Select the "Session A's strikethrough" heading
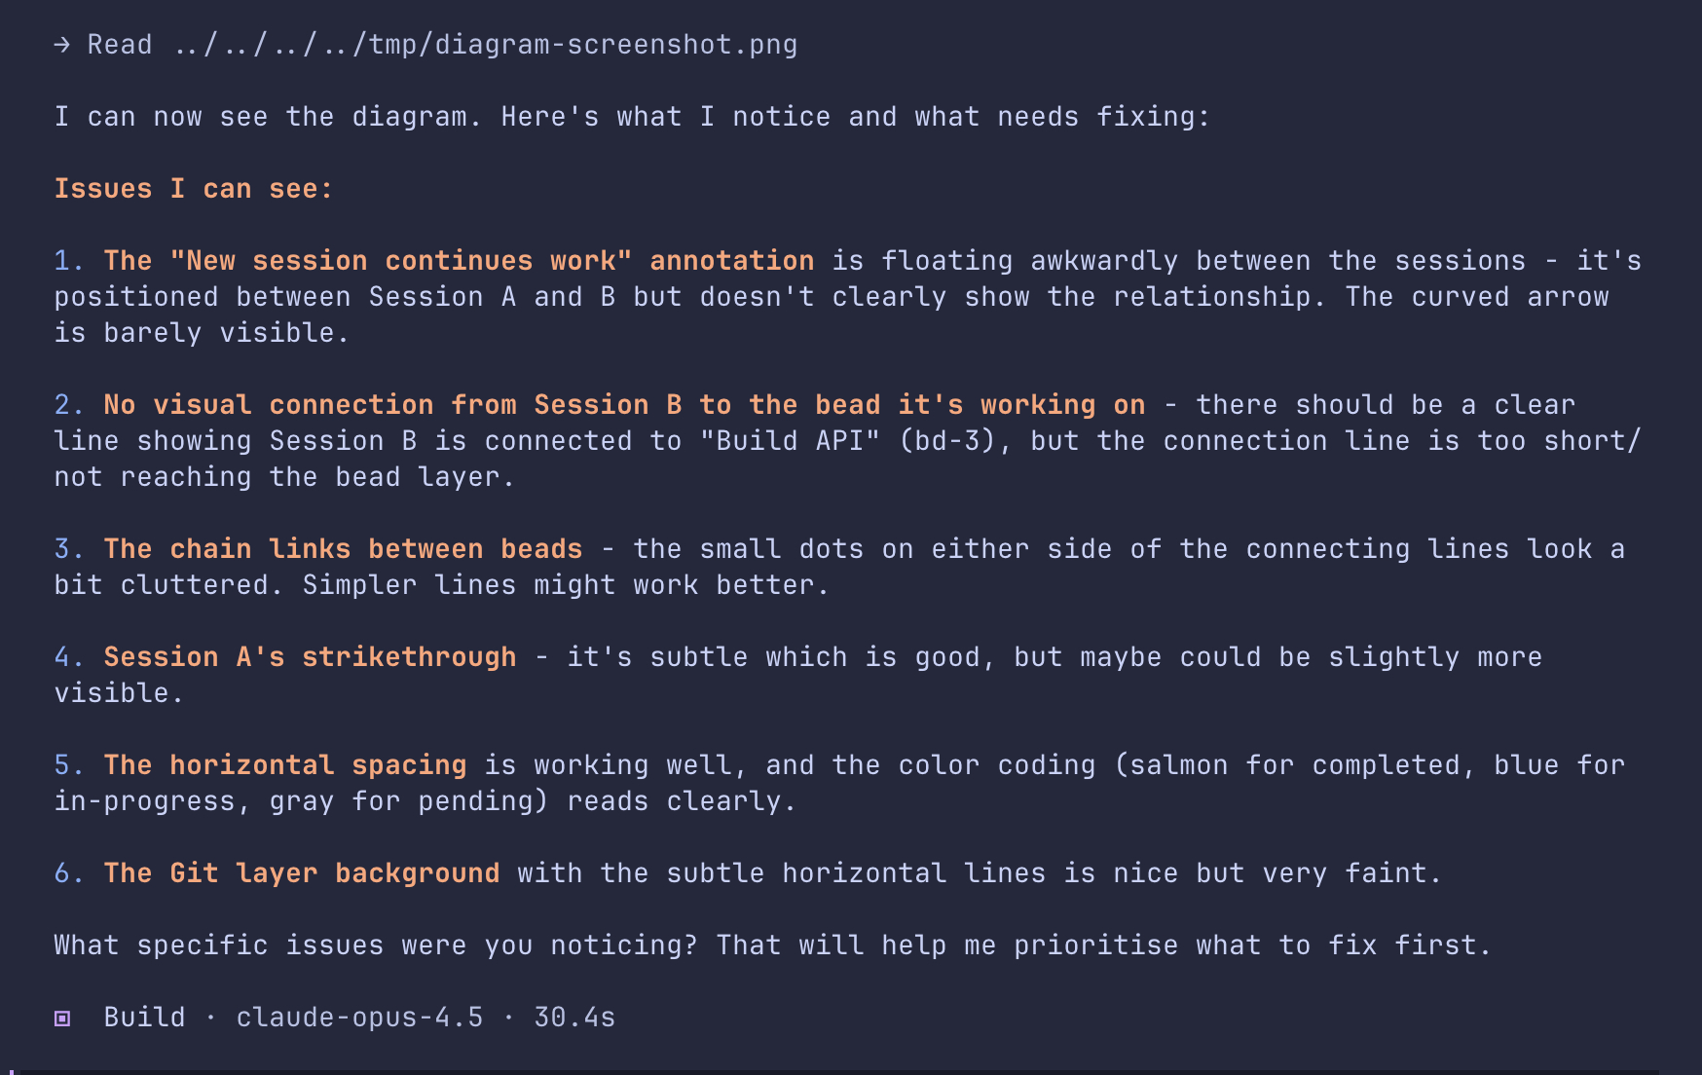Image resolution: width=1702 pixels, height=1075 pixels. [x=310, y=657]
